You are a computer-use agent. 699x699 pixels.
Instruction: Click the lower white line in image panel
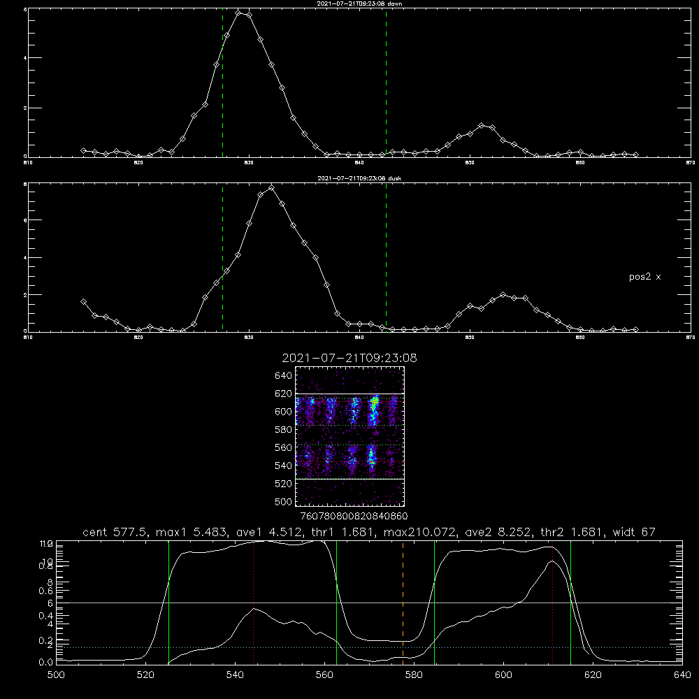[350, 479]
